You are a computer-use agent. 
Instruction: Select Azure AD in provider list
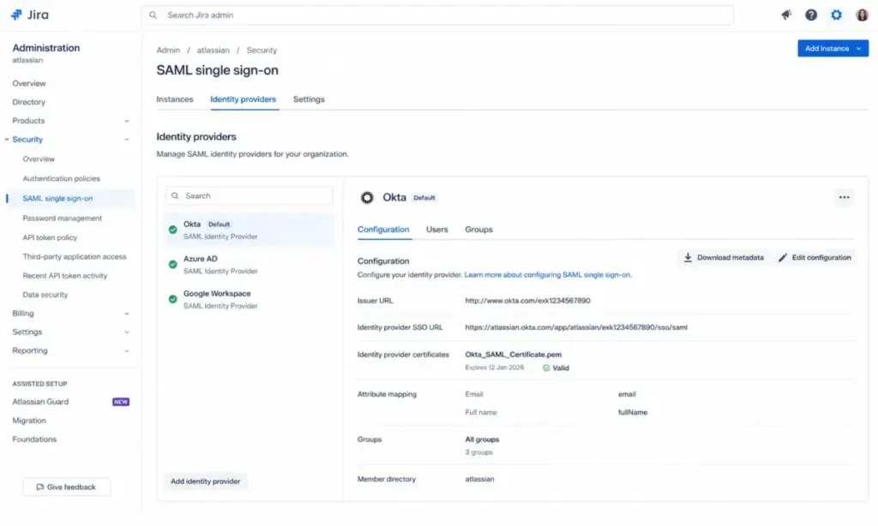pyautogui.click(x=250, y=265)
